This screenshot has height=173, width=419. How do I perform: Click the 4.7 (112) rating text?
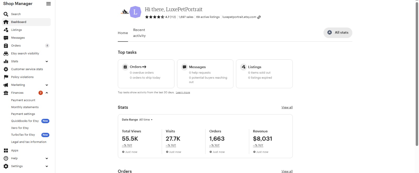coord(170,17)
